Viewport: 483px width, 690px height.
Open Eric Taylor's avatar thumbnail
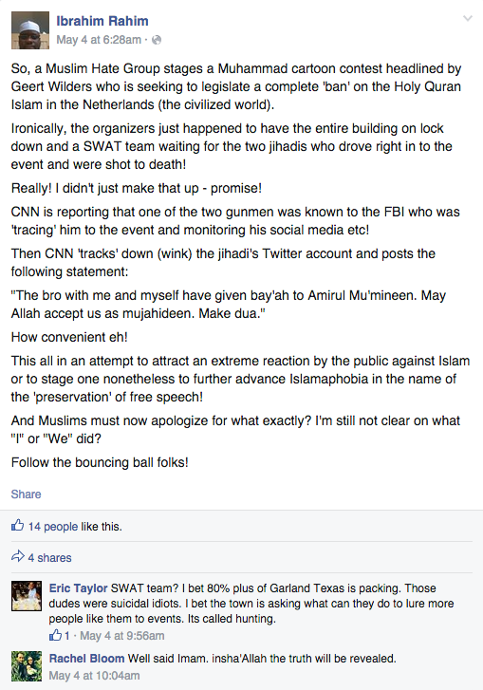click(27, 596)
